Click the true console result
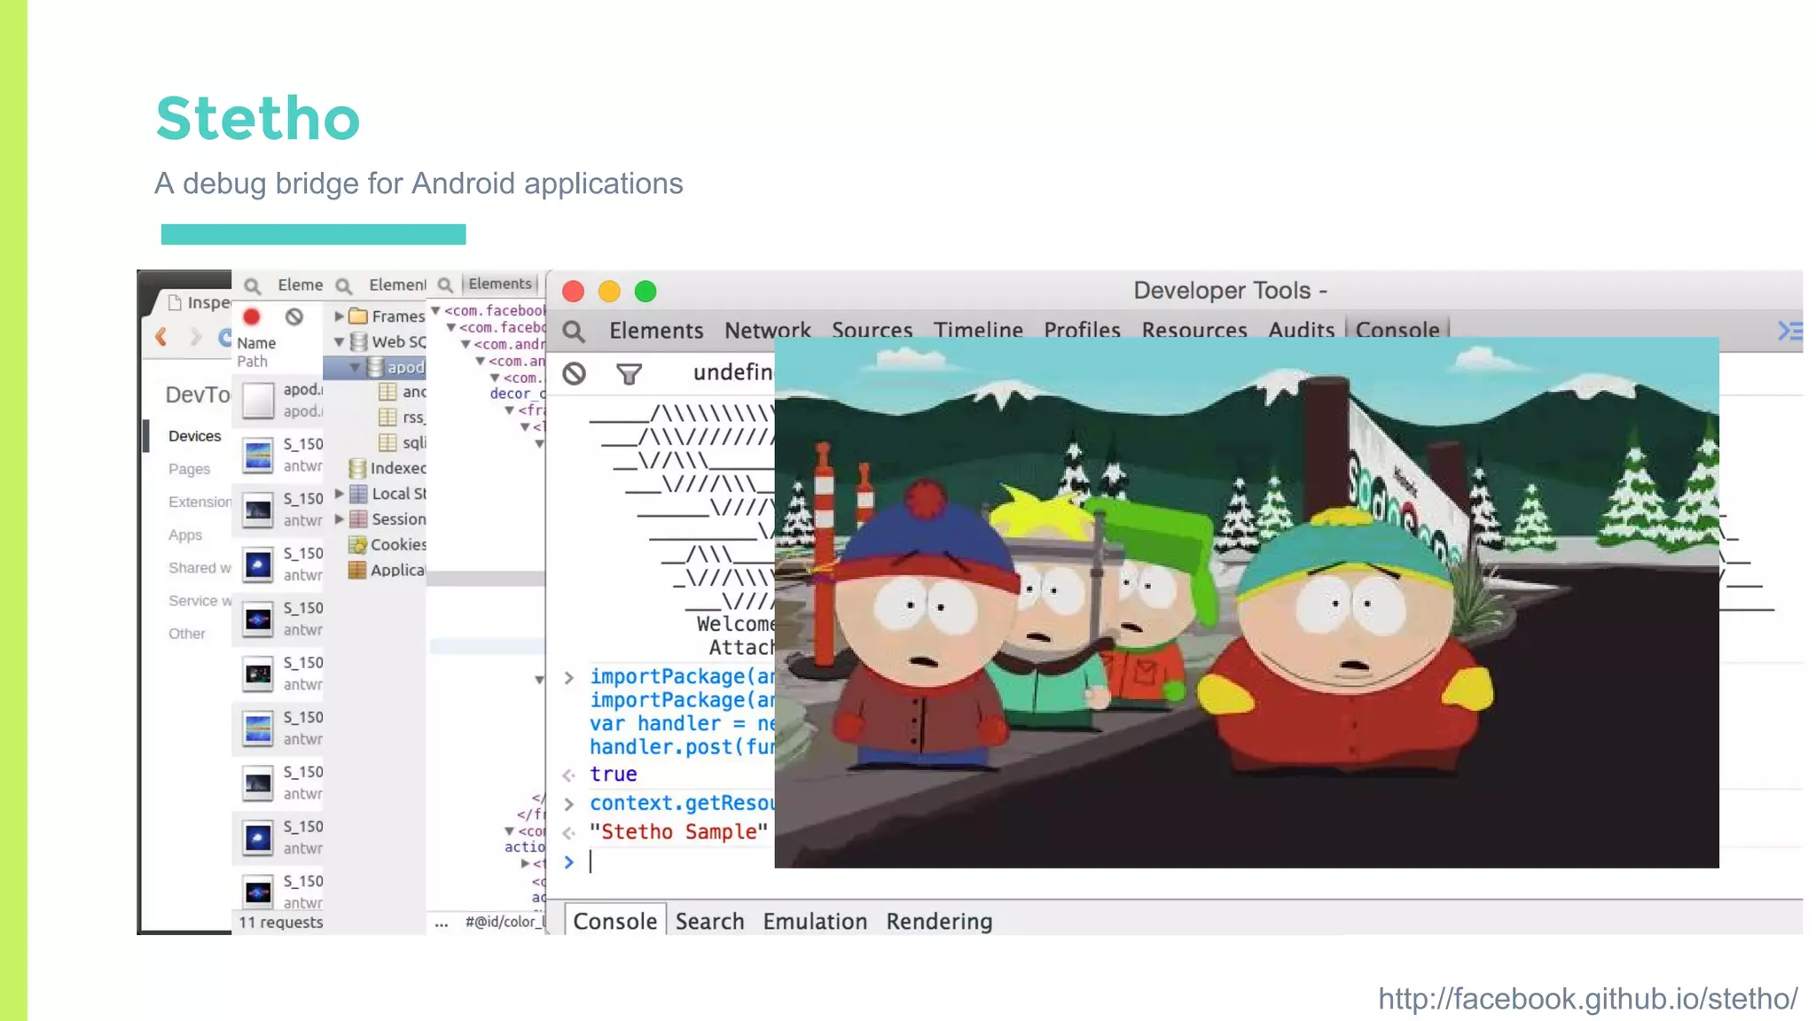Screen dimensions: 1816x1021 click(x=613, y=775)
